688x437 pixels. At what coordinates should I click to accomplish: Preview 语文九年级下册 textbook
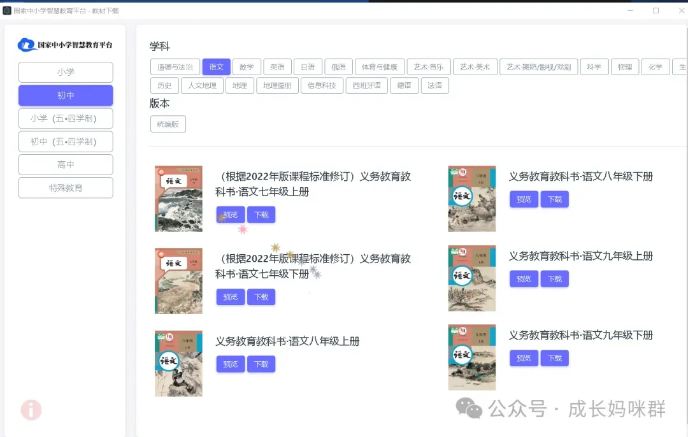524,358
